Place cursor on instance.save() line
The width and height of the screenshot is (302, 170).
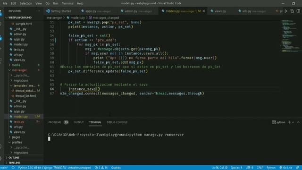(84, 89)
